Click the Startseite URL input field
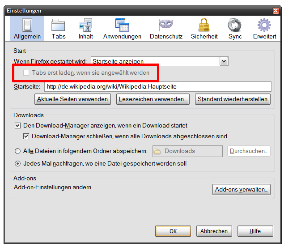Screen dimensions: 284x247 pyautogui.click(x=158, y=87)
